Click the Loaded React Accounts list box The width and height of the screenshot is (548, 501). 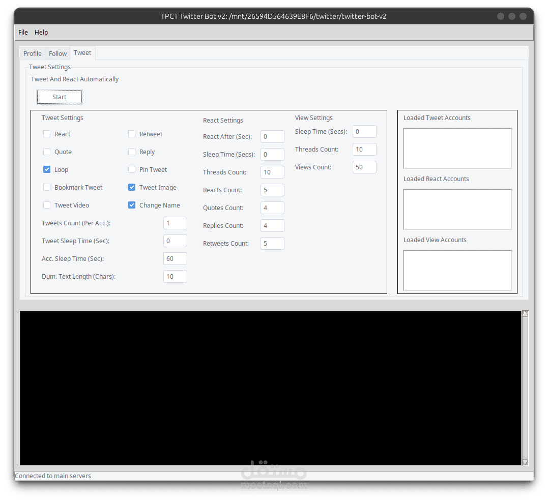pos(457,209)
